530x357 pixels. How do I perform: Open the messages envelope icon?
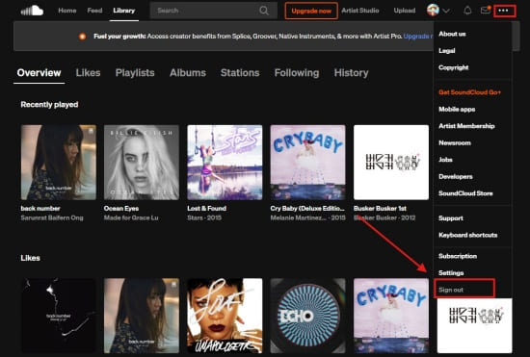pyautogui.click(x=486, y=11)
